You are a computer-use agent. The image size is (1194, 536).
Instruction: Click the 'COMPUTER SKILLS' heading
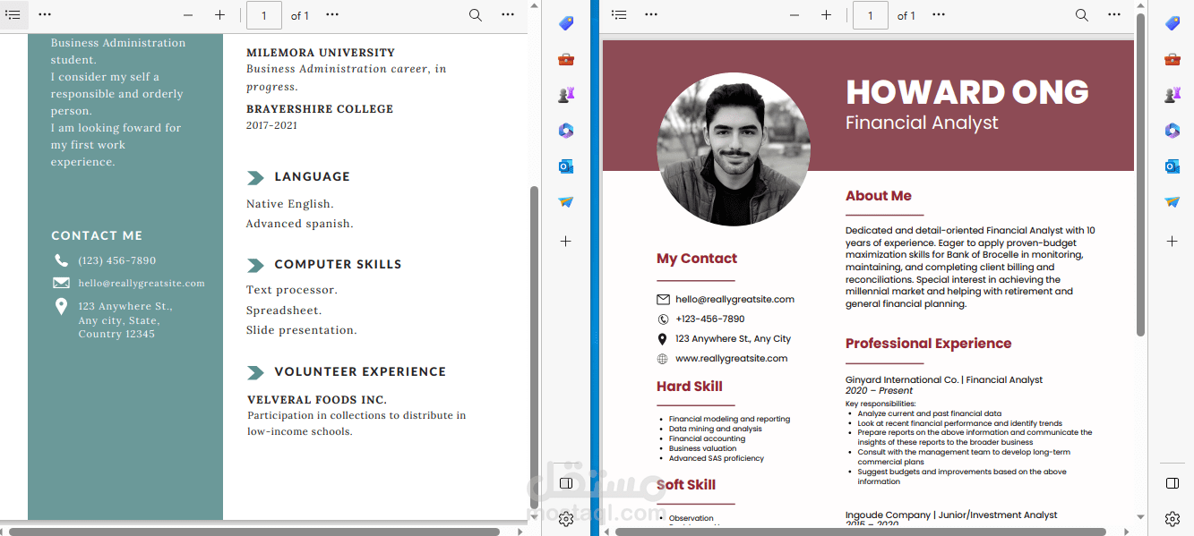pyautogui.click(x=338, y=264)
